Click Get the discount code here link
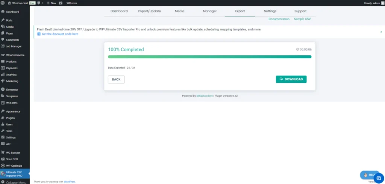Image resolution: width=385 pixels, height=184 pixels. pos(60,34)
